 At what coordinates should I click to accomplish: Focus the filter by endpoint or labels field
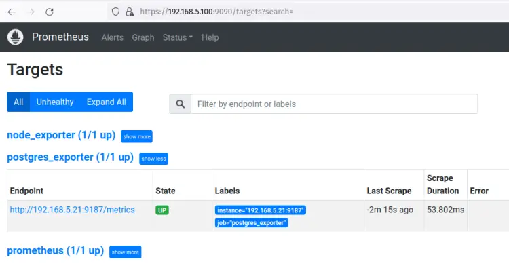pyautogui.click(x=334, y=104)
